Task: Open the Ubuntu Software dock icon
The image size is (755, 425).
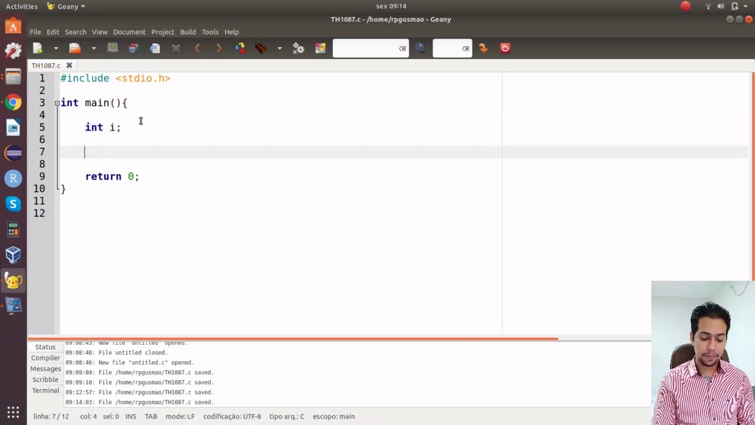Action: (x=13, y=26)
